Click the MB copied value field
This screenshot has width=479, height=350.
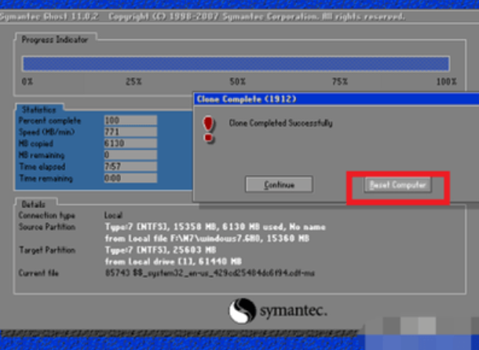[130, 144]
